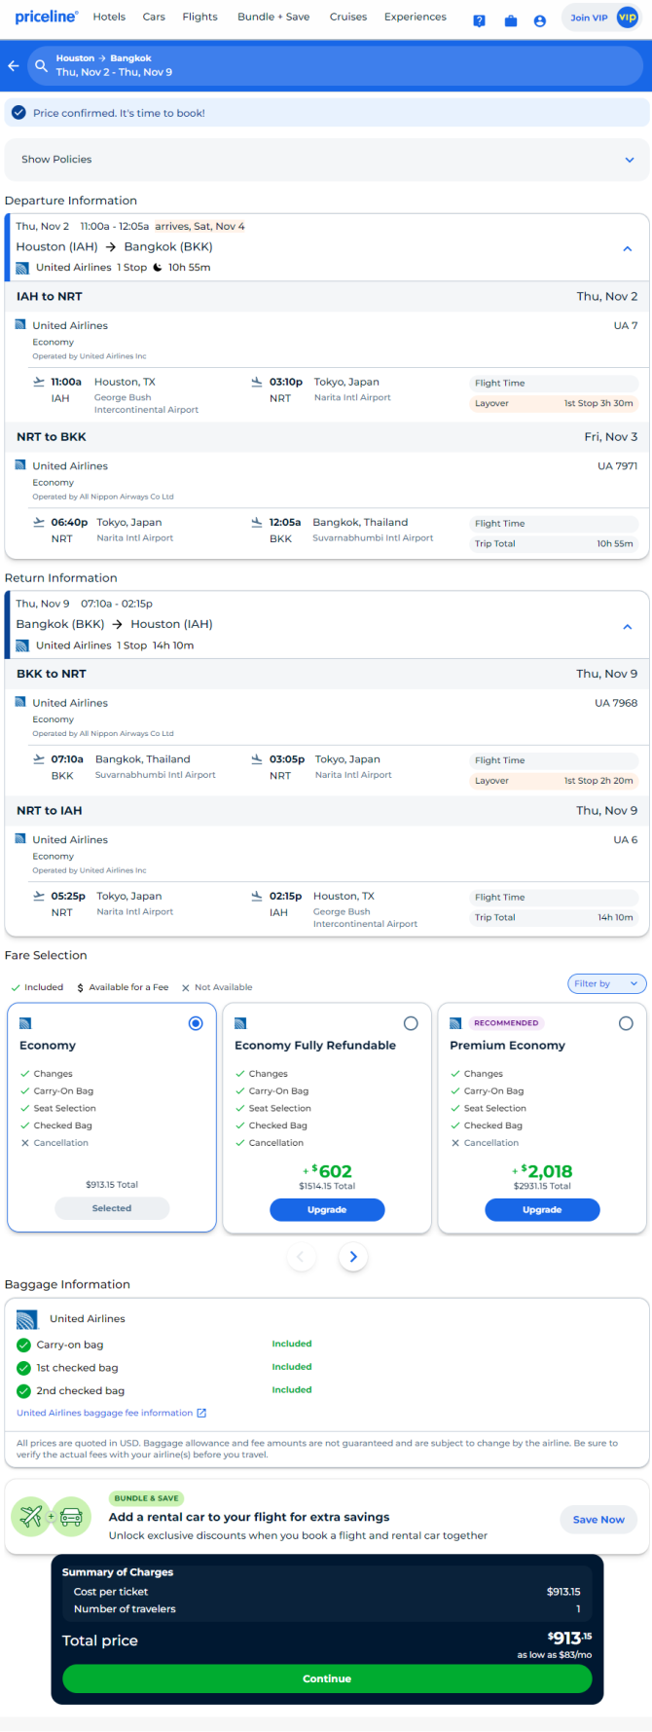Image resolution: width=652 pixels, height=1732 pixels.
Task: Open the Cars menu
Action: click(x=154, y=17)
